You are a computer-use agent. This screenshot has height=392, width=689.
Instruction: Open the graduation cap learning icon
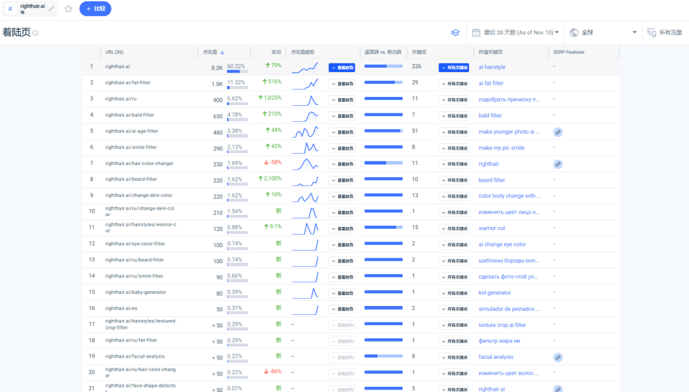tap(456, 33)
